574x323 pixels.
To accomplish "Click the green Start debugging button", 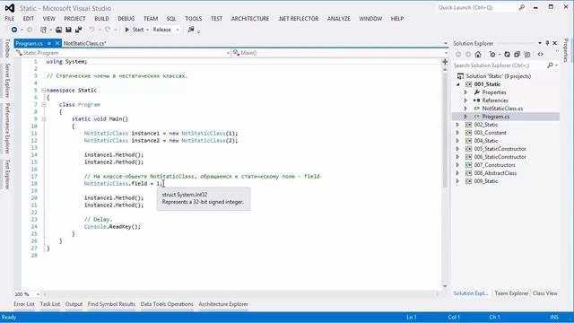I will [x=135, y=30].
